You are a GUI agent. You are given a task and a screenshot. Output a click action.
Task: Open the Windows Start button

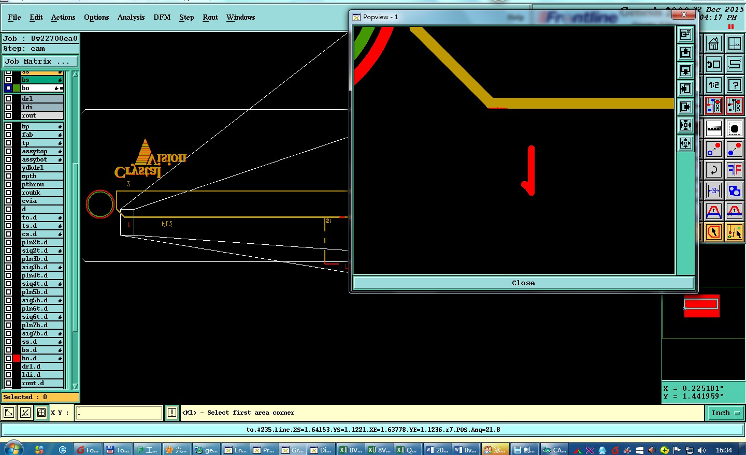pyautogui.click(x=13, y=449)
